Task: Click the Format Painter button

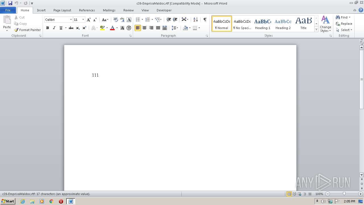Action: [28, 30]
